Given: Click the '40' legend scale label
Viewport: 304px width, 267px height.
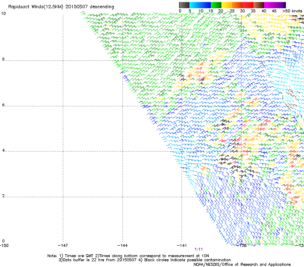Looking at the screenshot, I should click(x=264, y=11).
